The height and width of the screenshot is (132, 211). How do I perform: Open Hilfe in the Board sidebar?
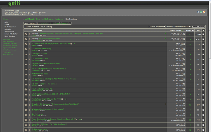tap(6, 22)
